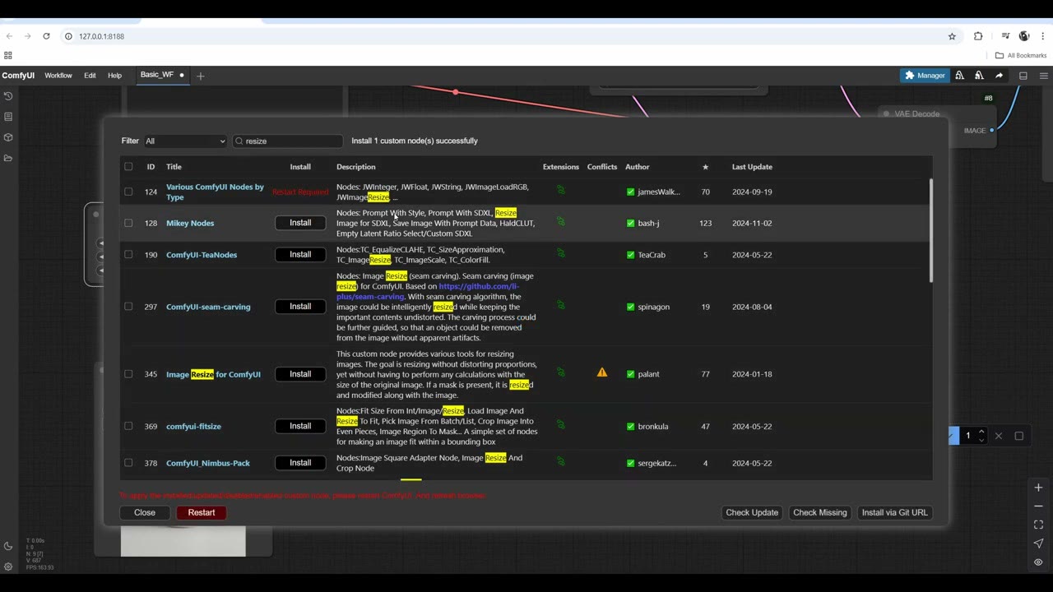Close the custom nodes manager dialog
This screenshot has width=1053, height=592.
145,512
